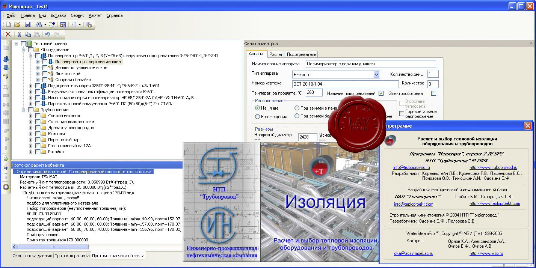This screenshot has width=536, height=268.
Task: Expand the Днище полуэллиптическое node
Action: [x=38, y=68]
